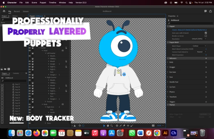Open the chat feedback icon
214x139 pixels.
coord(206,11)
